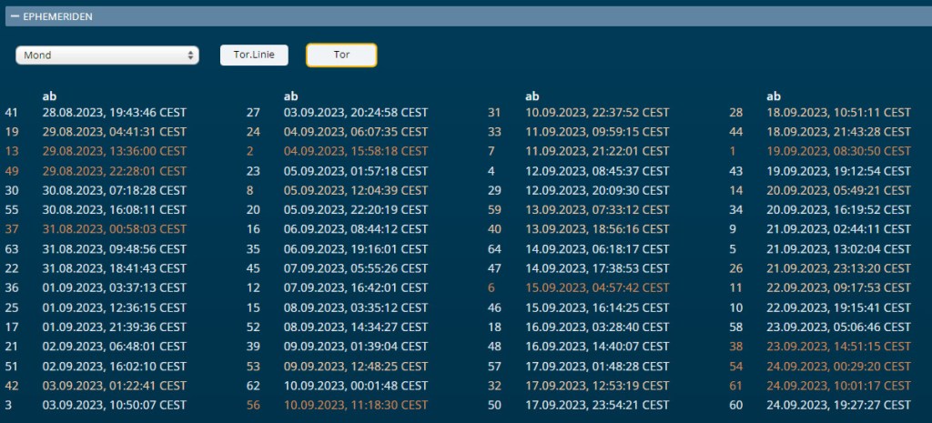Select gate 13 entry on 29.08.2023
Screen dimensions: 932x423
point(114,151)
